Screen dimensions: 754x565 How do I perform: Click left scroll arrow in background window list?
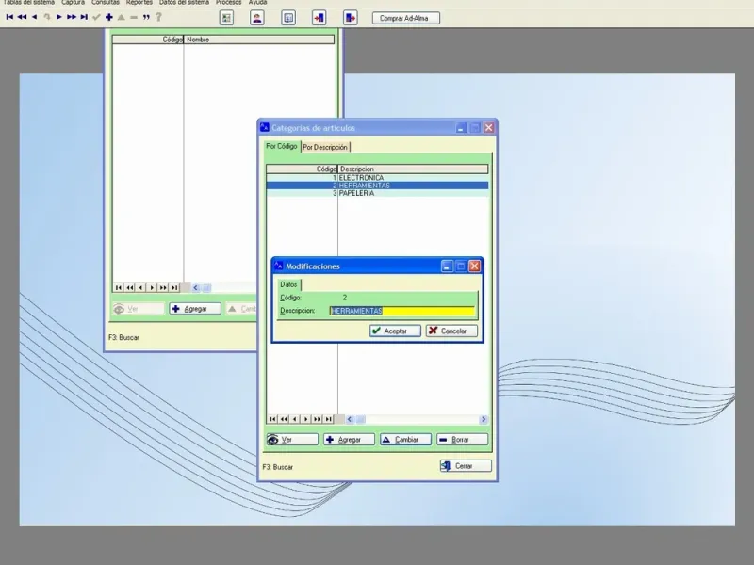[x=196, y=288]
